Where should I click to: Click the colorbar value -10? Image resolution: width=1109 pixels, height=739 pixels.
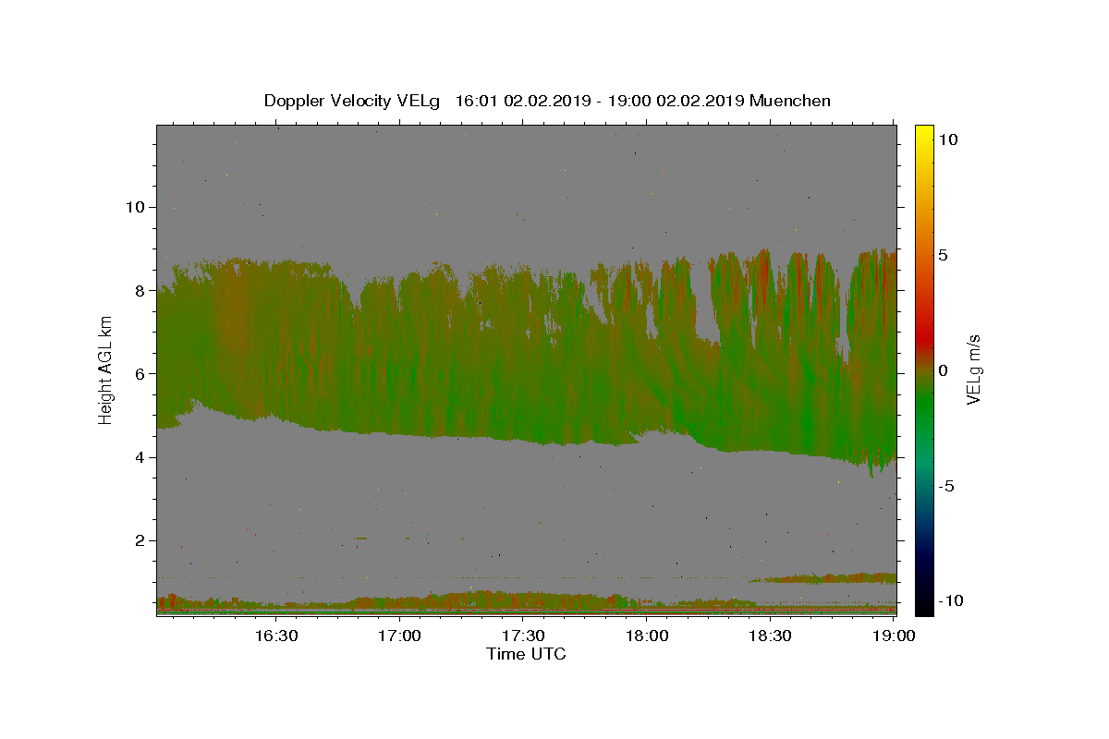(x=951, y=601)
